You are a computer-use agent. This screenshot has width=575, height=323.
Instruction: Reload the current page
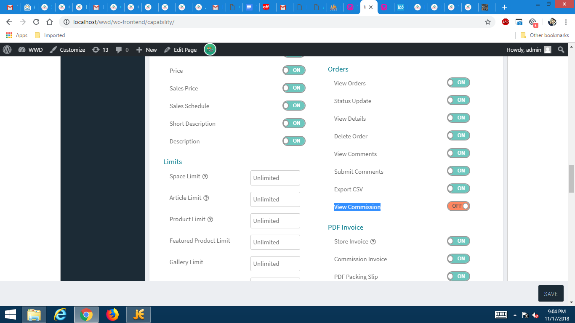pyautogui.click(x=36, y=22)
